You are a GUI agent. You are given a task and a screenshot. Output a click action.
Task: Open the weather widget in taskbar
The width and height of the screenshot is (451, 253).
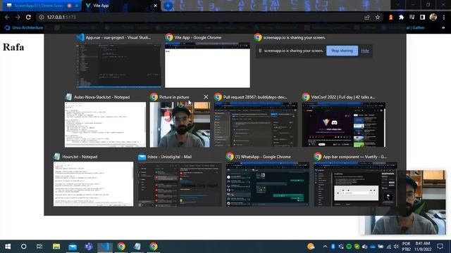(x=311, y=247)
